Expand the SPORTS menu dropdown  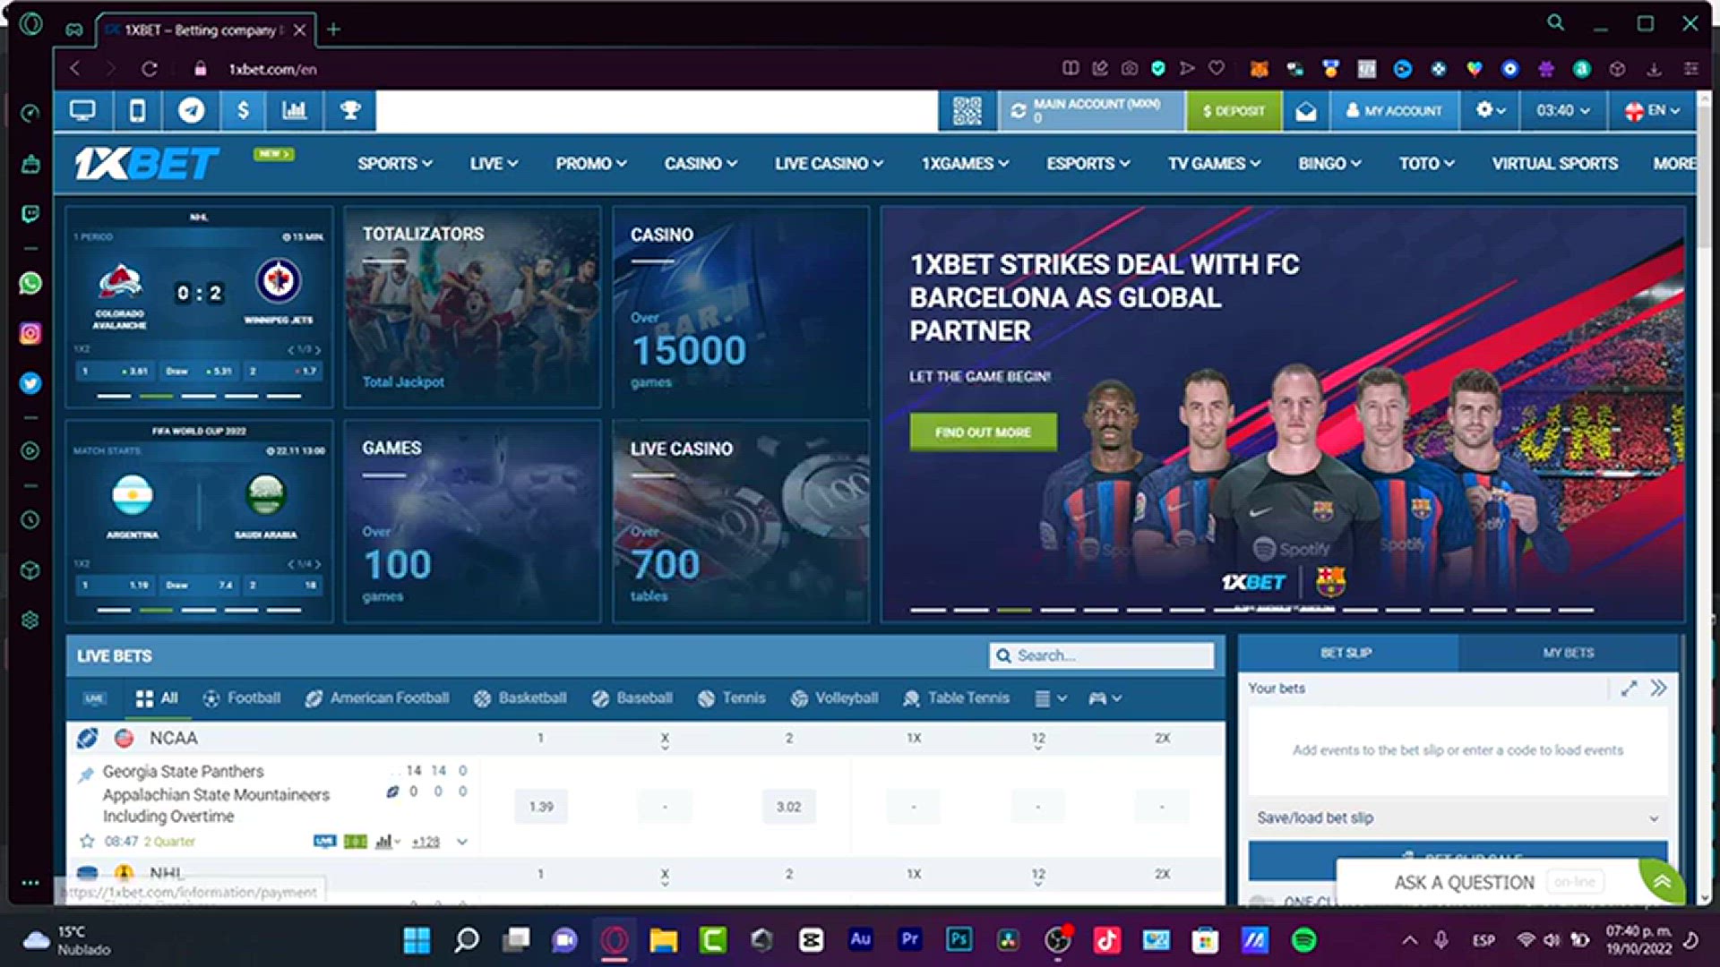point(395,164)
